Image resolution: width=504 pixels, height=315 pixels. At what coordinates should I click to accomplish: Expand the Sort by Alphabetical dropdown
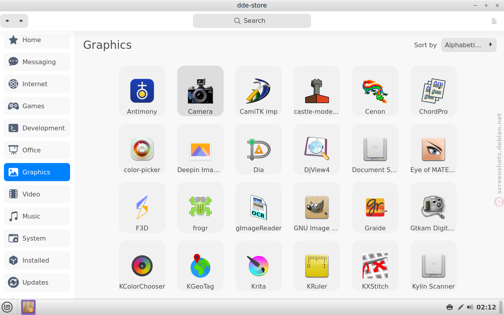pyautogui.click(x=469, y=45)
